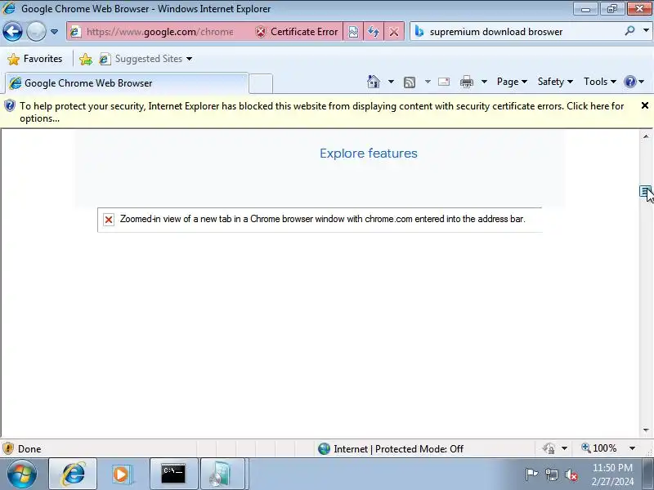
Task: Click the RSS Feeds icon
Action: click(410, 82)
